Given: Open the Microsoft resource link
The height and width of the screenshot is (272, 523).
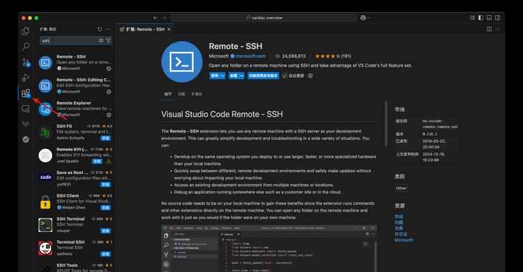Looking at the screenshot, I should tap(403, 240).
